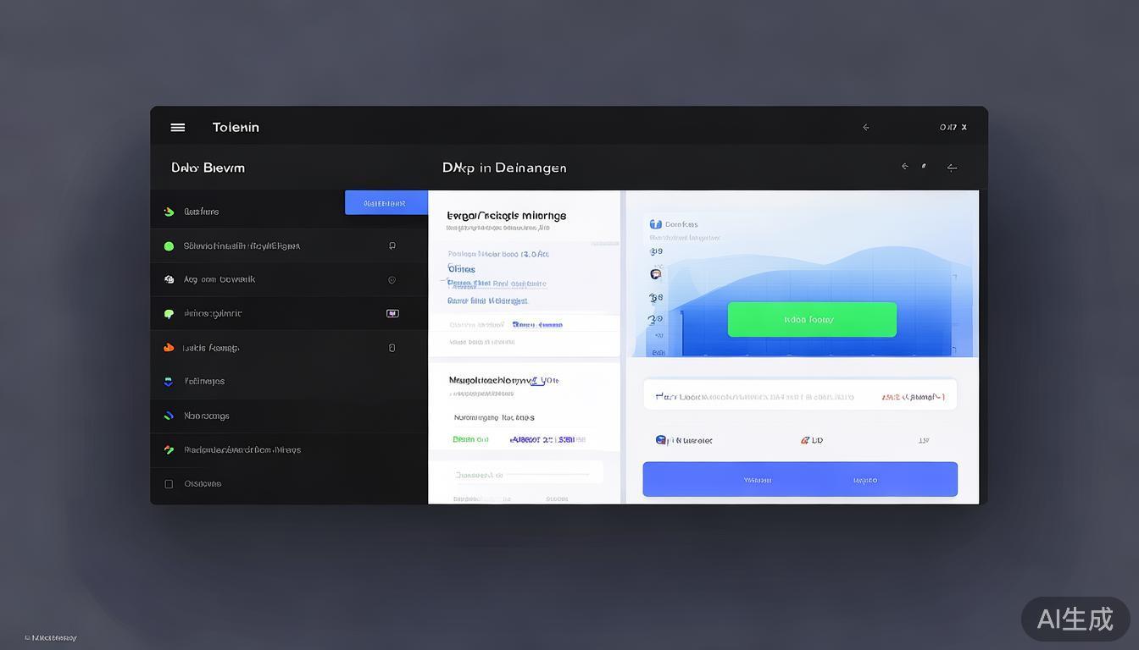The image size is (1139, 650).
Task: Click the blue "Otiites" link in the white card
Action: [462, 269]
